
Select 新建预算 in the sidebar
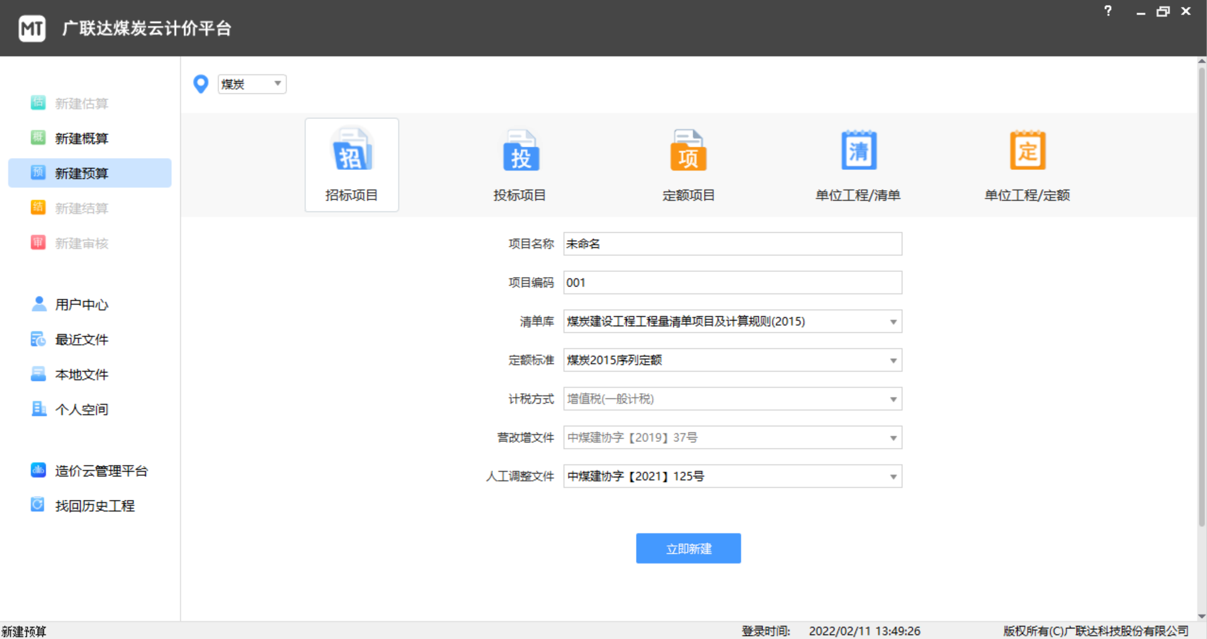coord(81,174)
